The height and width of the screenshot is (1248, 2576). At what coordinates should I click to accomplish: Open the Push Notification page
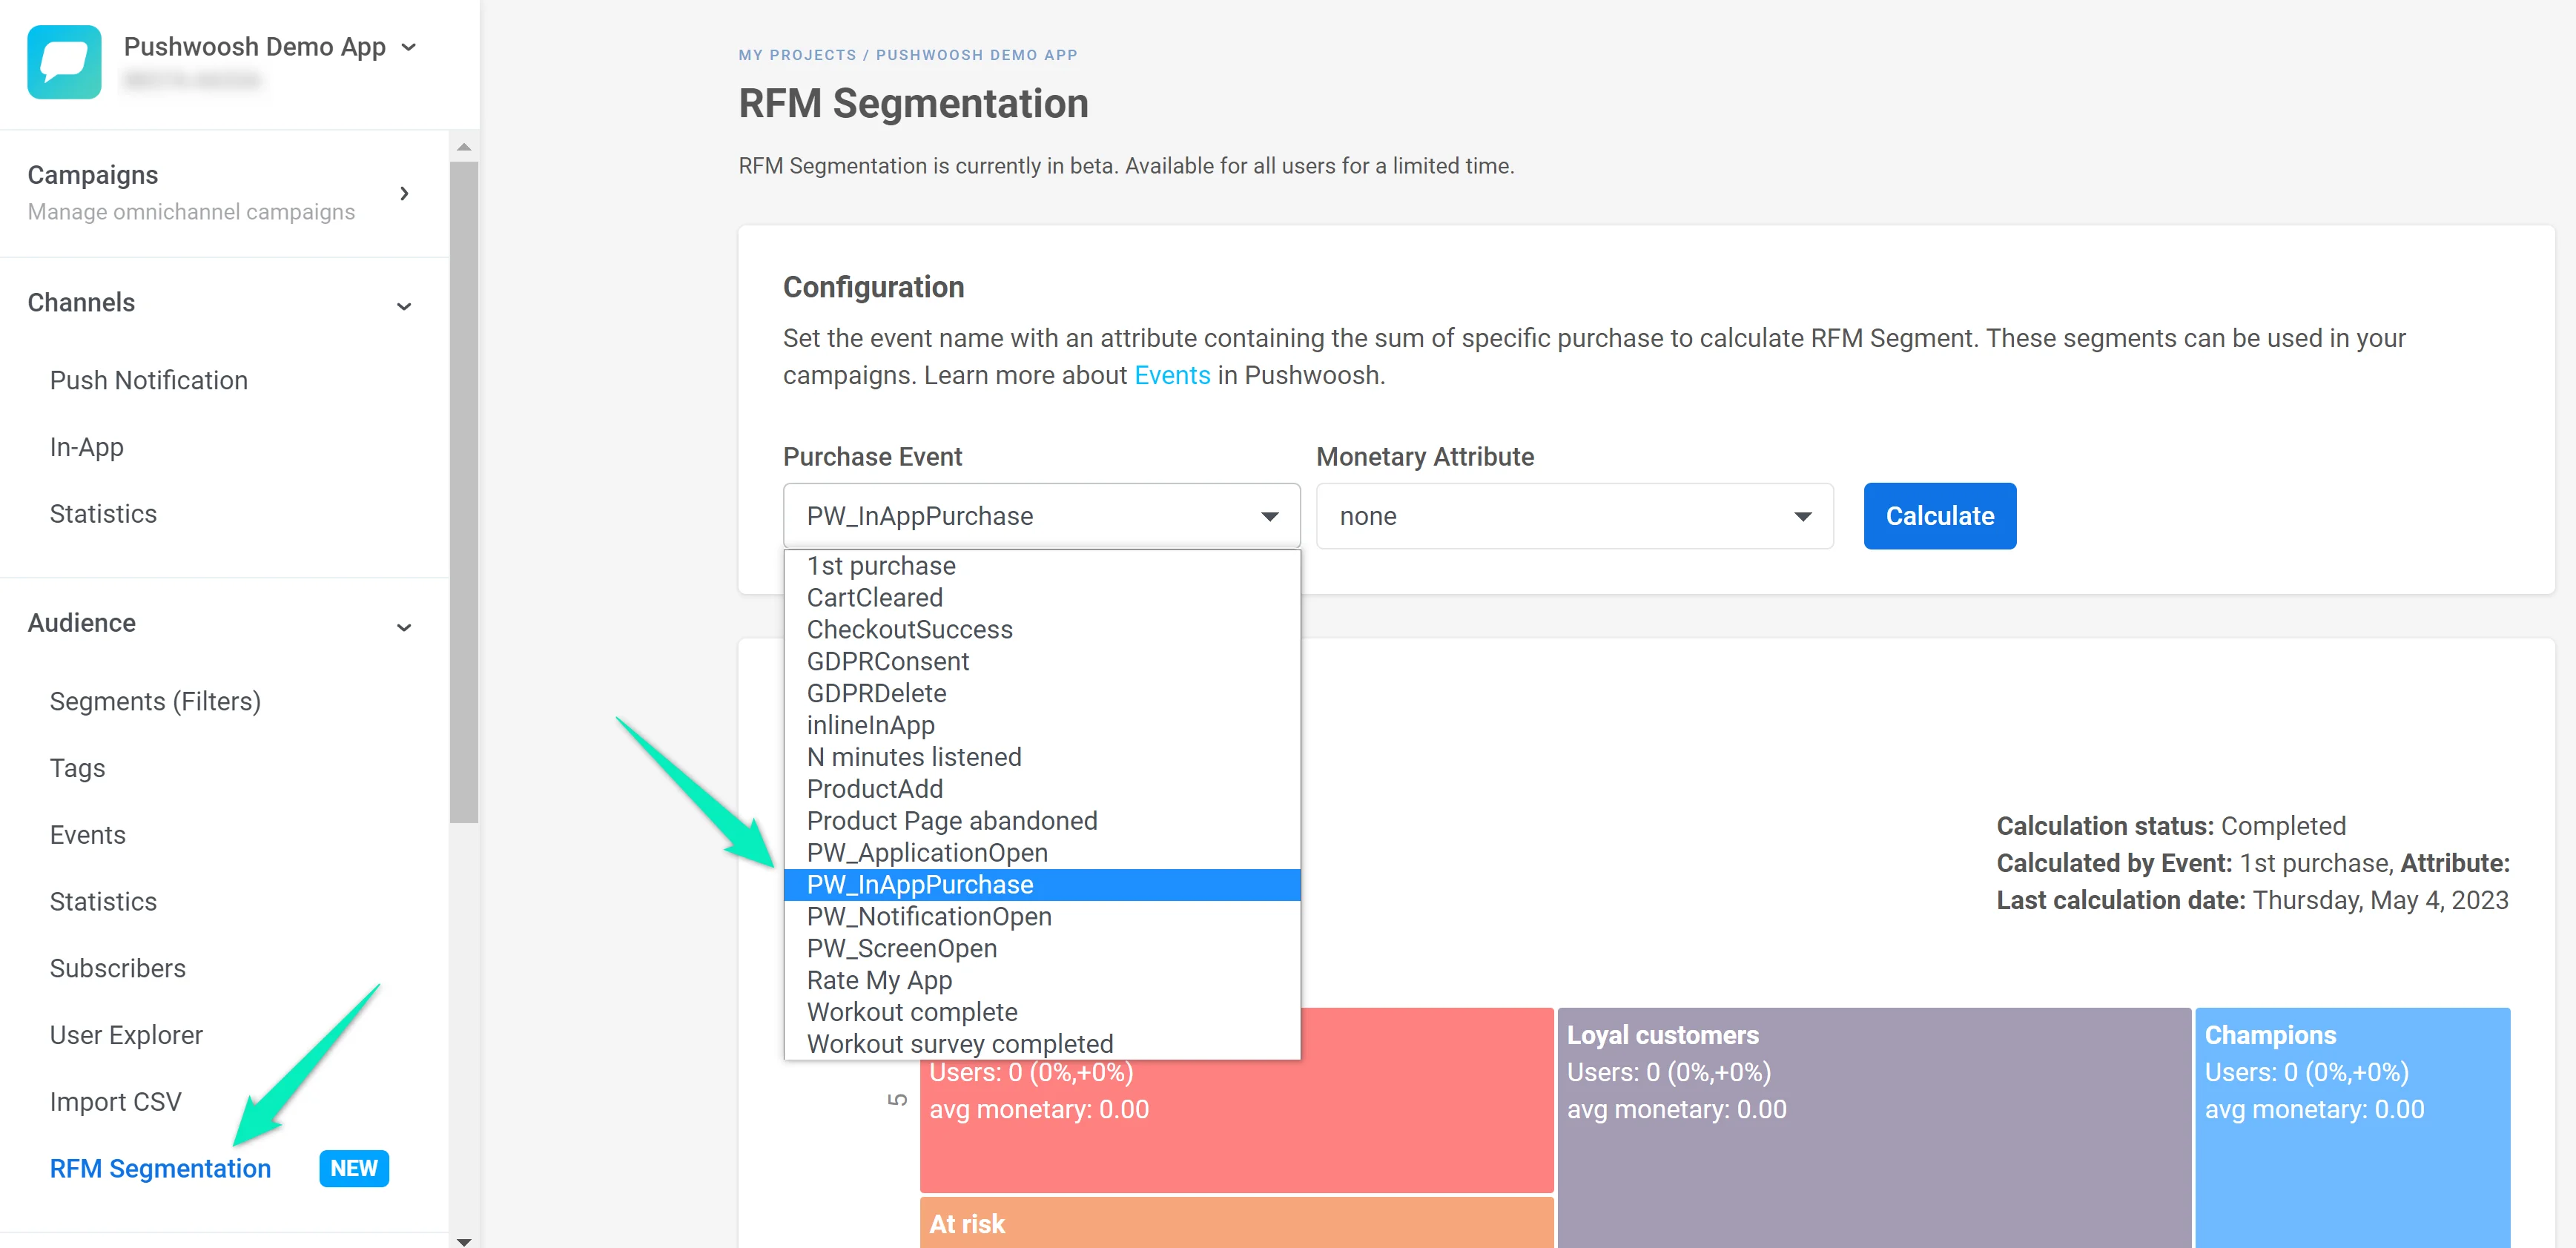point(148,380)
